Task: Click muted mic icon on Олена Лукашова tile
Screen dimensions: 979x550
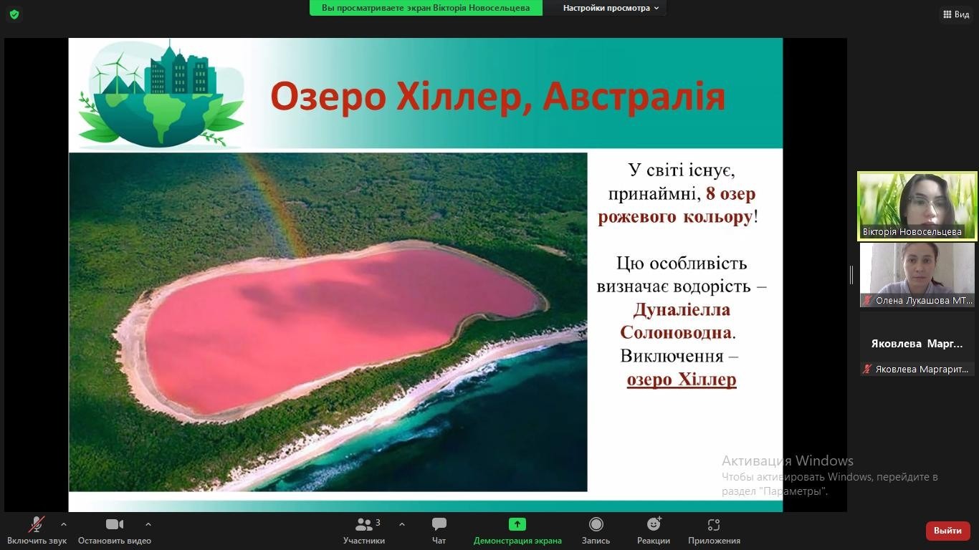Action: point(867,301)
